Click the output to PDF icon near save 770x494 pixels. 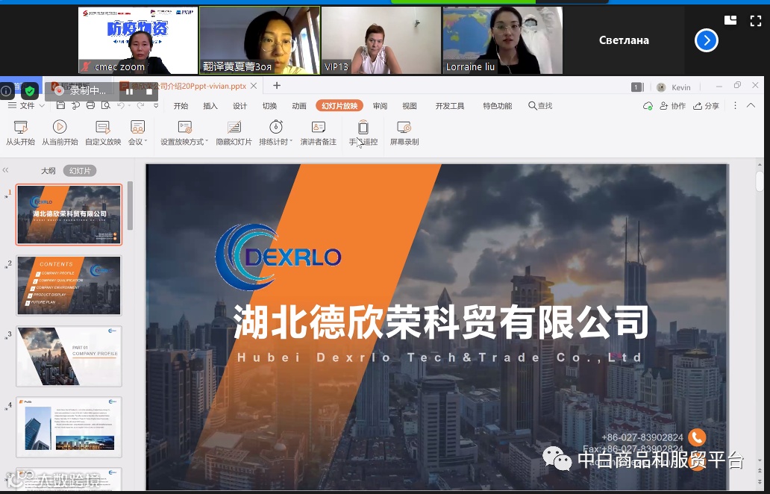point(75,105)
